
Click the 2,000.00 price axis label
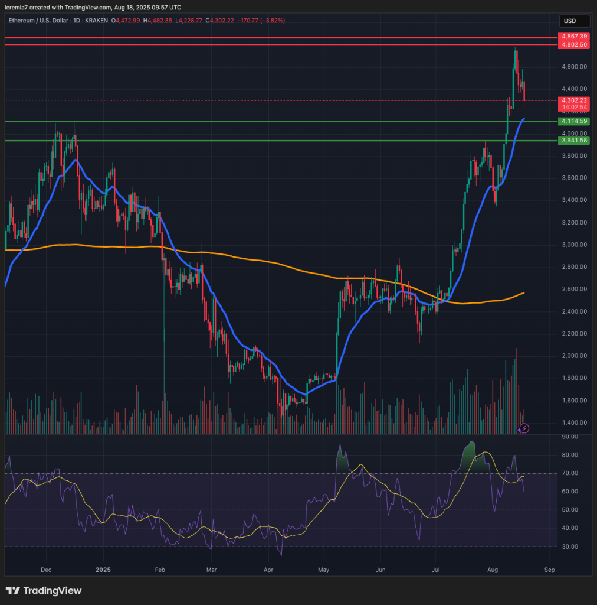tap(574, 356)
